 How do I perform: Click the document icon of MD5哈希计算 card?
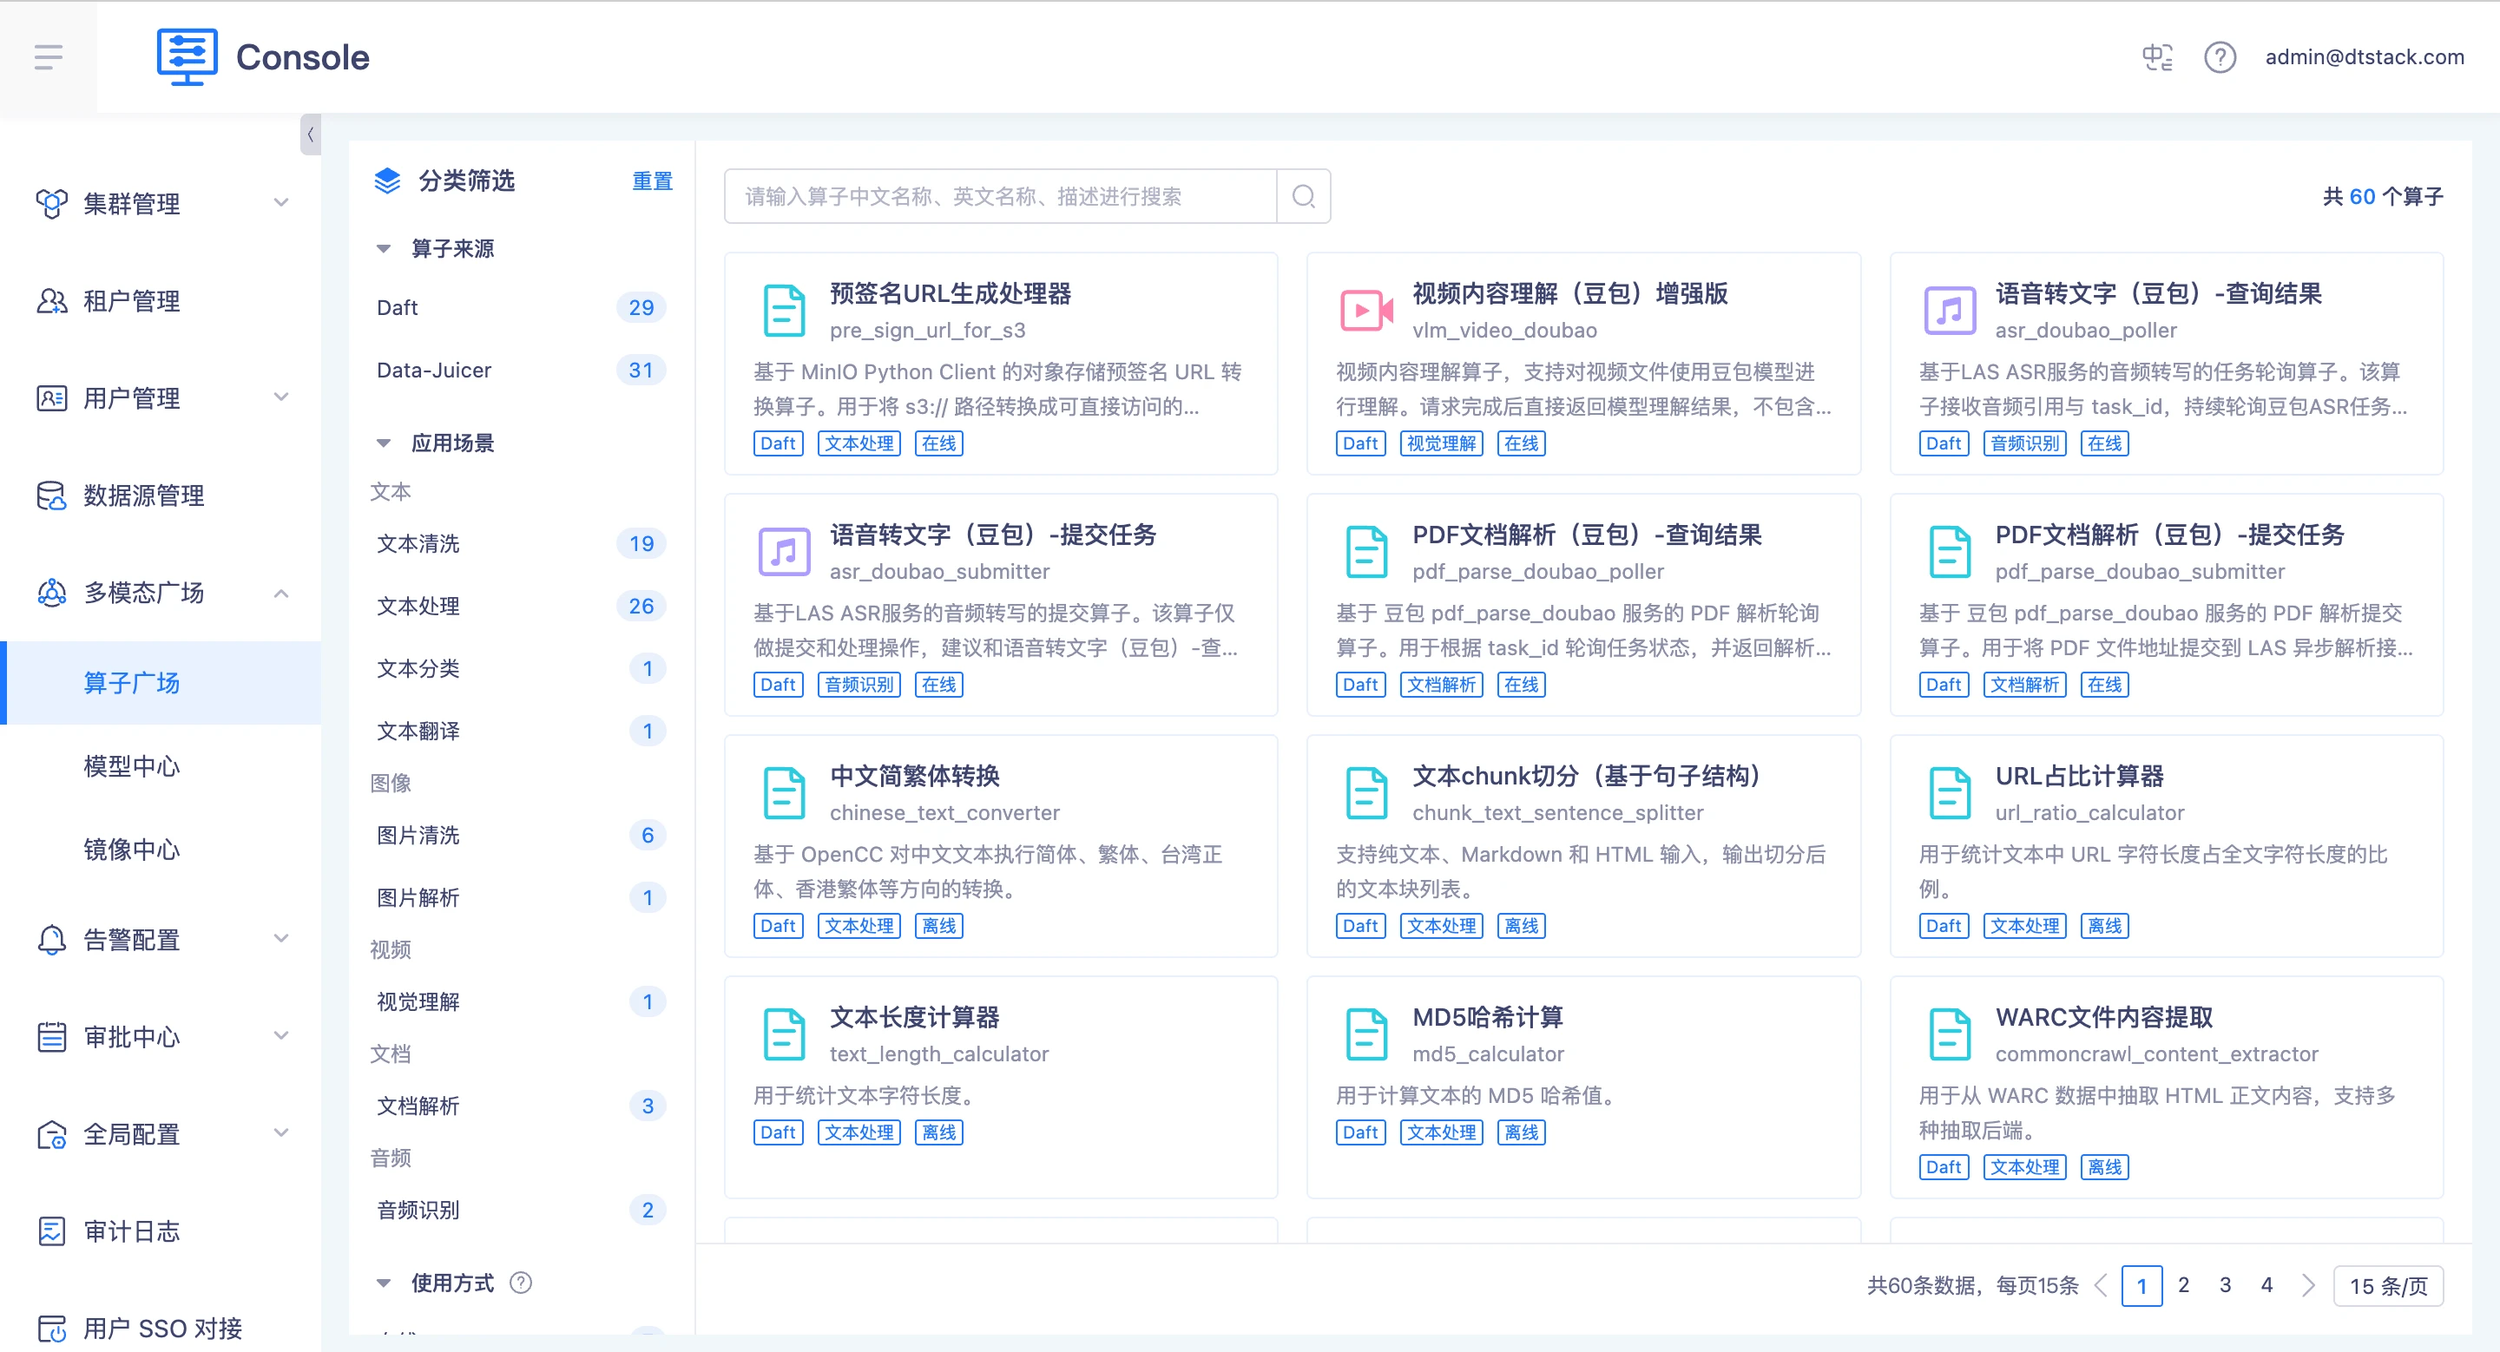1366,1034
